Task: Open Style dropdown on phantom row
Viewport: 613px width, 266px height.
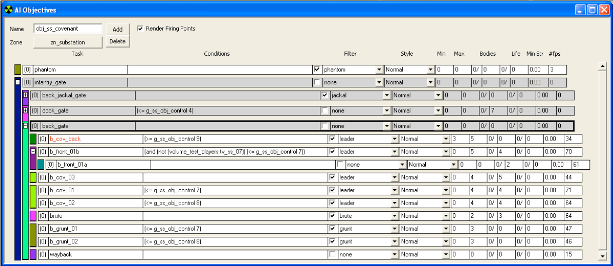Action: pos(430,70)
